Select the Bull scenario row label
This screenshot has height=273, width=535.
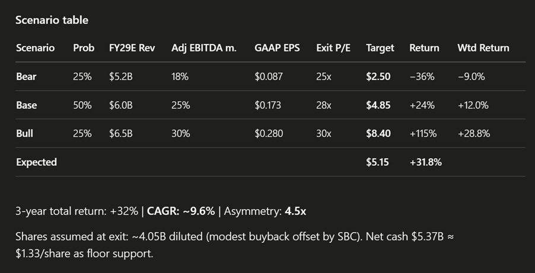25,133
